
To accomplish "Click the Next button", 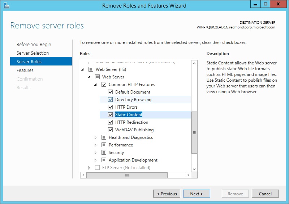I will click(x=197, y=194).
